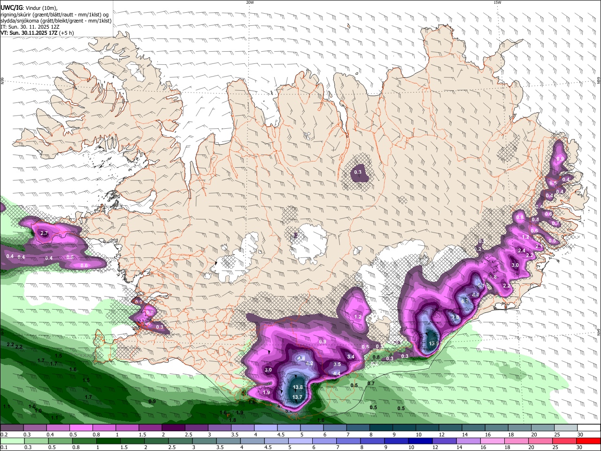Click the '2.7' value off the west coast

45,233
